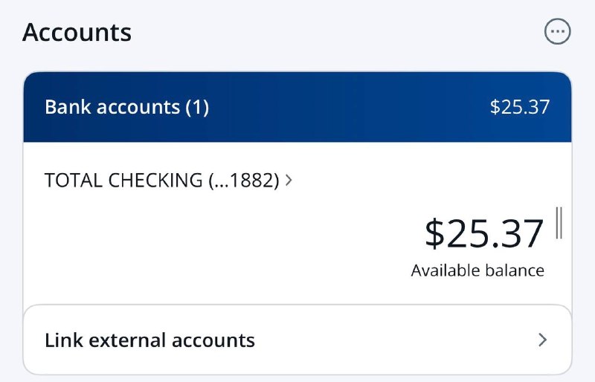Open TOTAL CHECKING (...1882) account details
This screenshot has height=382, width=595.
pyautogui.click(x=162, y=180)
